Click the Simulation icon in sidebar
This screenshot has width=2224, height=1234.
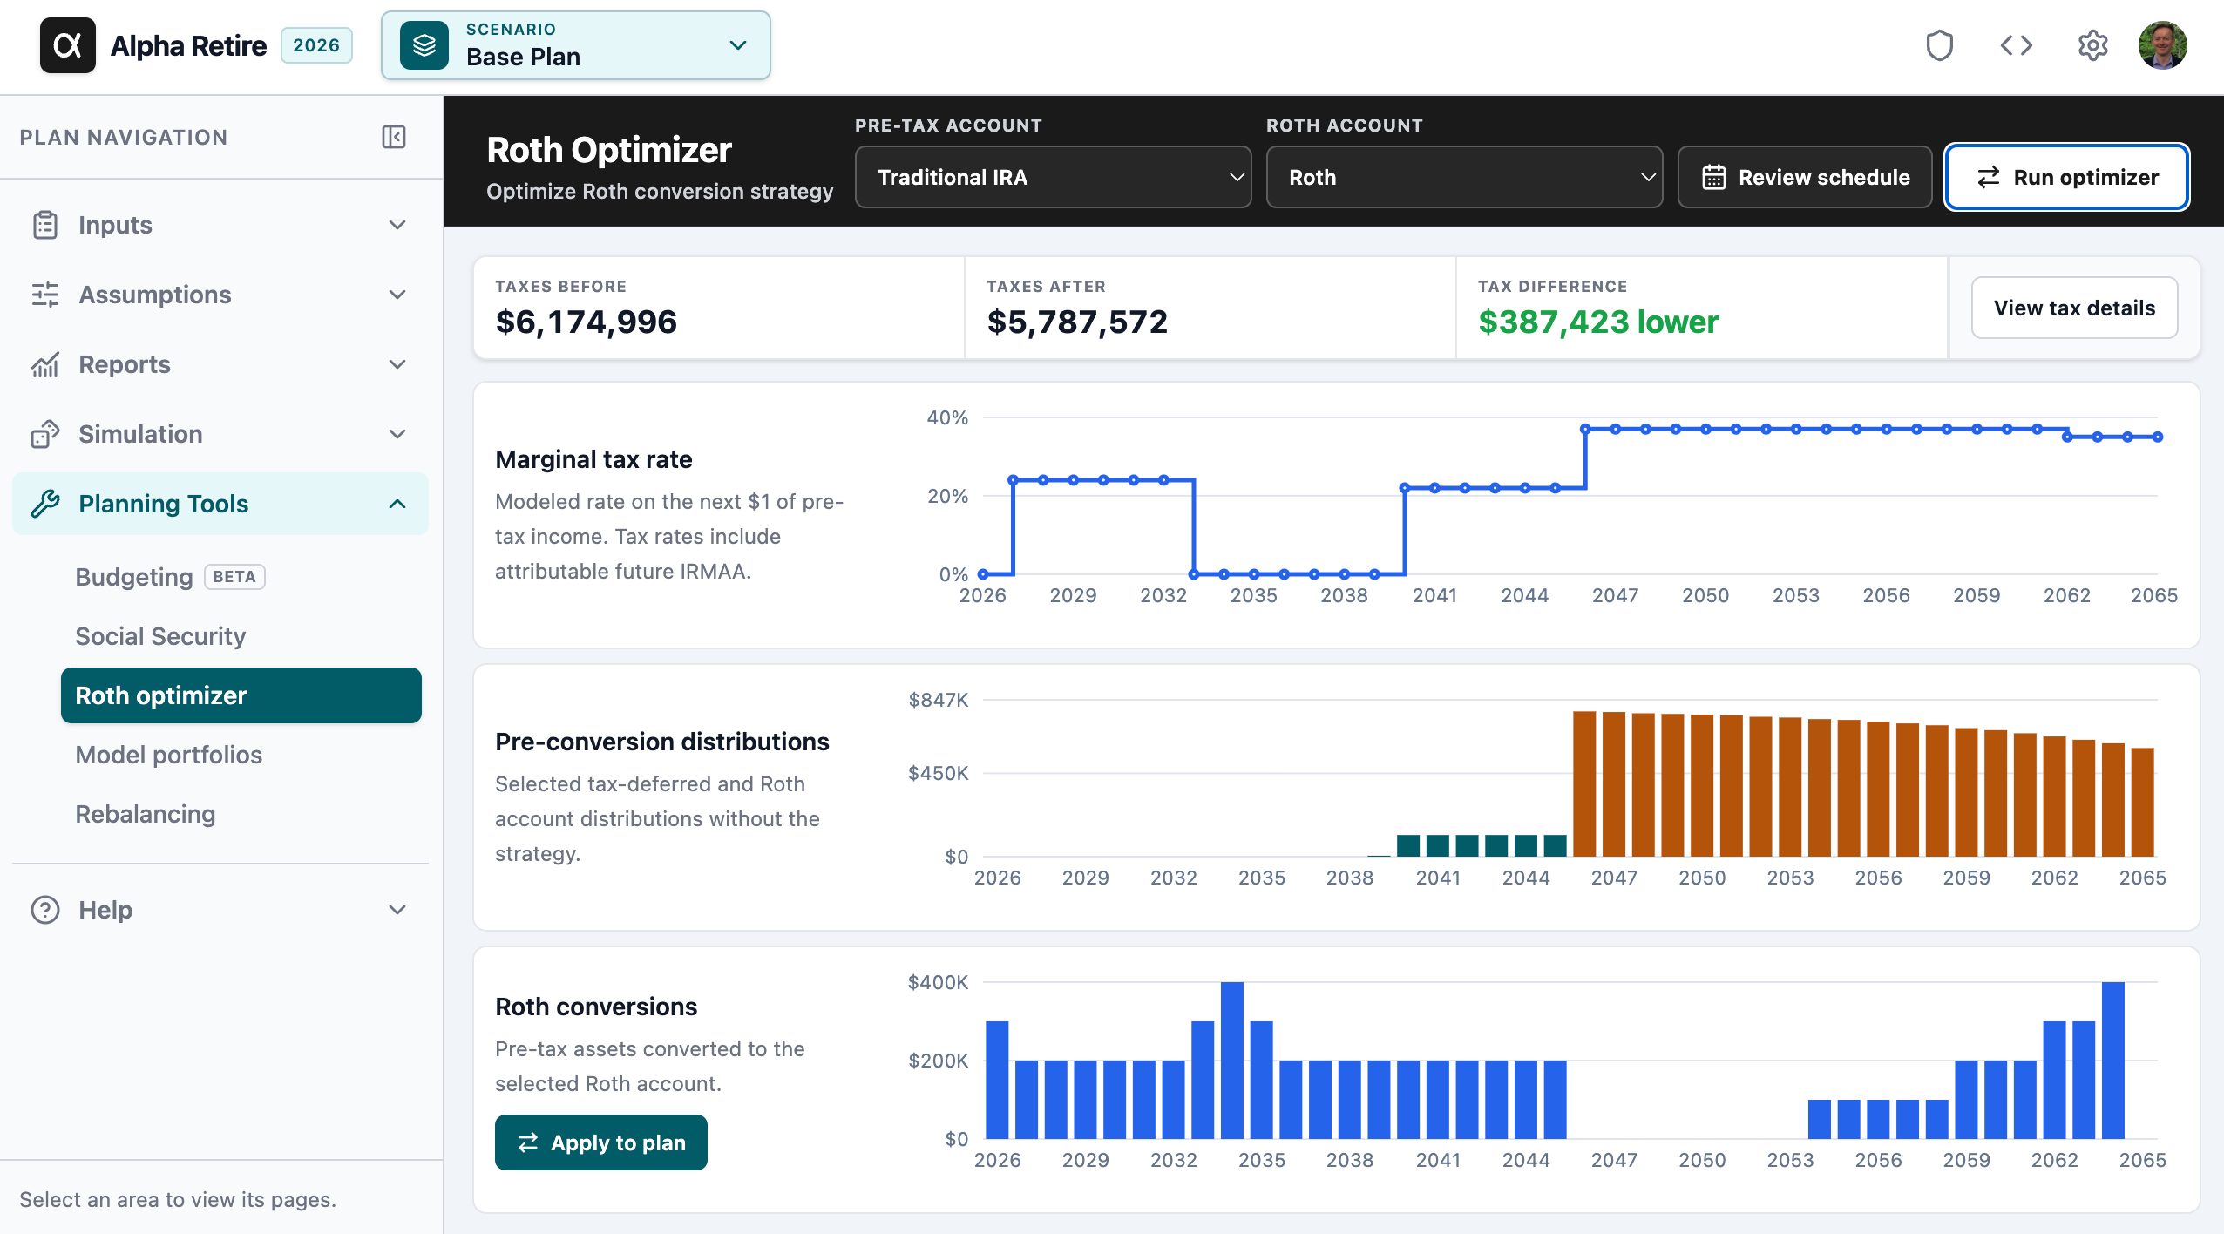click(45, 434)
